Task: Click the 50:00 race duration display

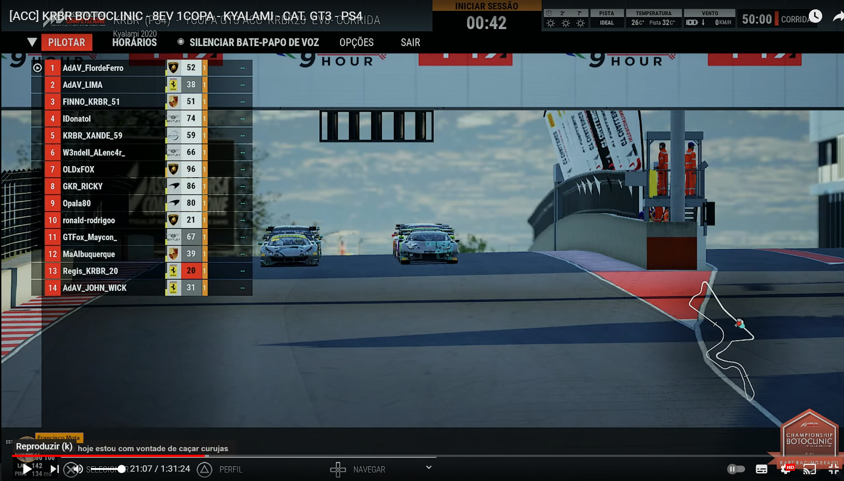Action: (756, 19)
